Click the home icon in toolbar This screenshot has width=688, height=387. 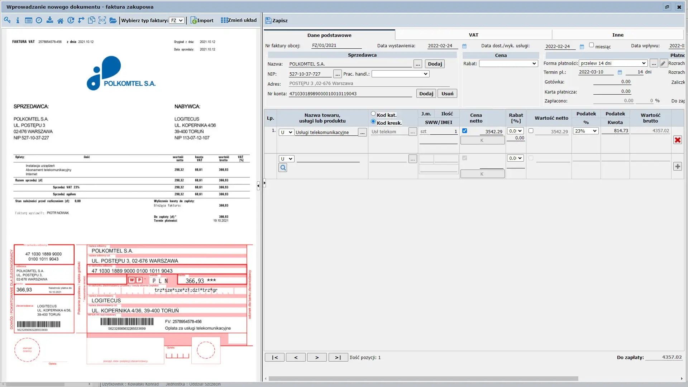click(x=60, y=20)
